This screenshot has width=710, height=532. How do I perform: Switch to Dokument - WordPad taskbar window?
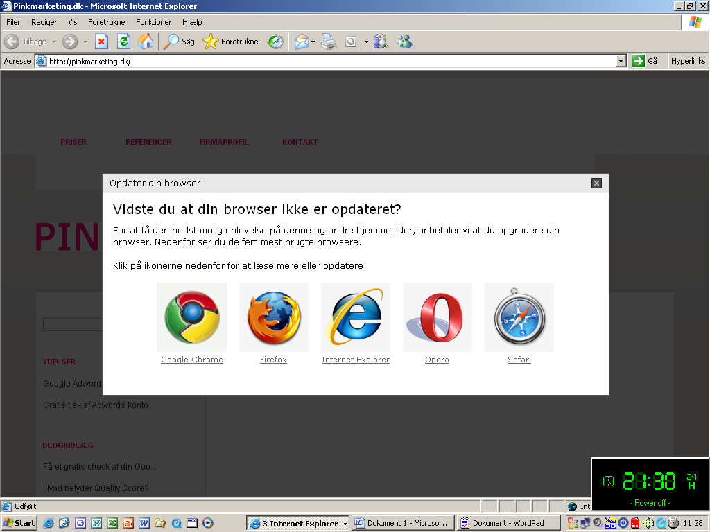[508, 523]
